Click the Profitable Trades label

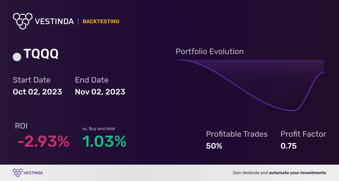click(237, 134)
